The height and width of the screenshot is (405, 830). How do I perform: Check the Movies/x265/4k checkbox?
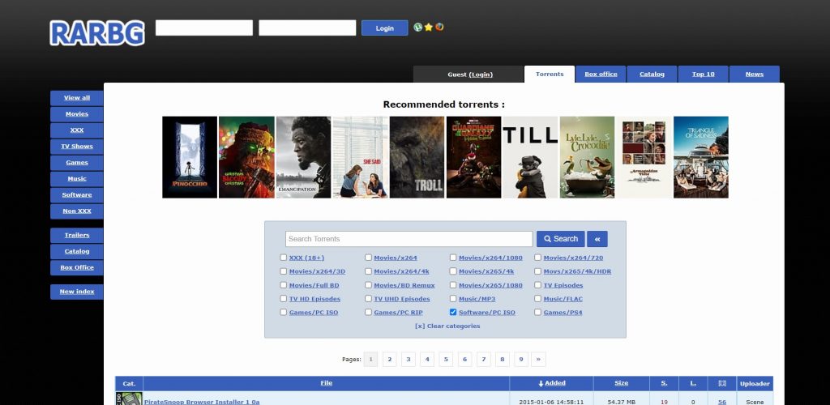click(453, 271)
